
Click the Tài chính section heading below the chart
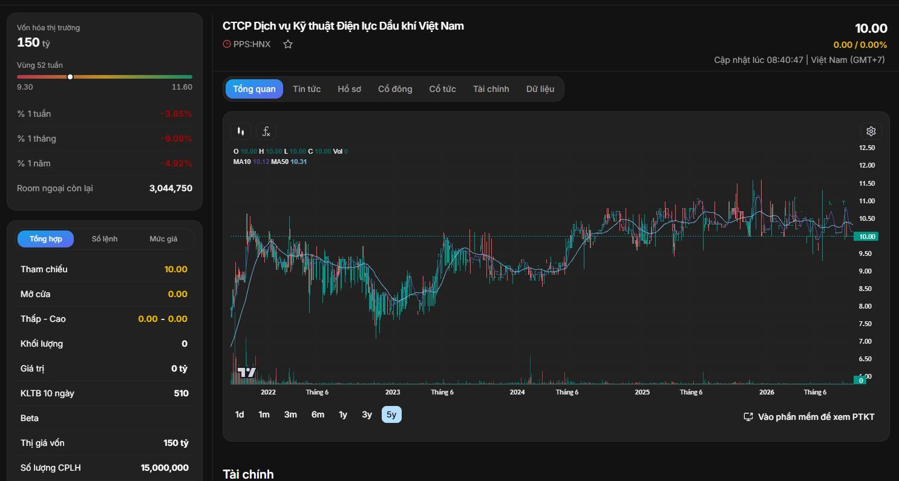(x=248, y=474)
